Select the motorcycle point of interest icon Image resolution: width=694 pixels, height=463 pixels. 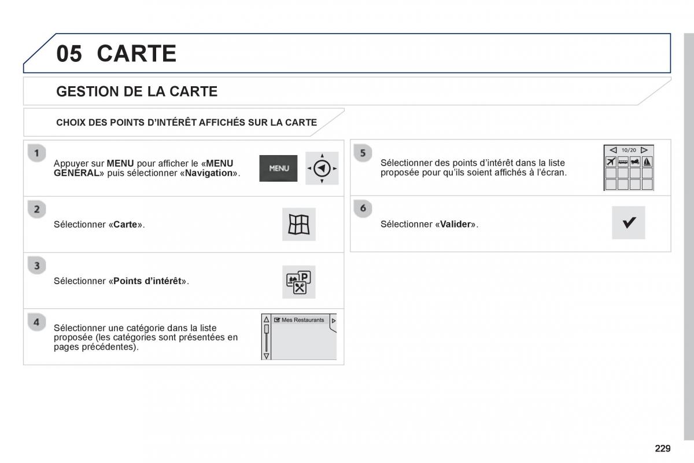(x=635, y=162)
